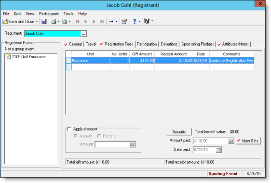Click the Save and Close toolbar button

point(18,21)
